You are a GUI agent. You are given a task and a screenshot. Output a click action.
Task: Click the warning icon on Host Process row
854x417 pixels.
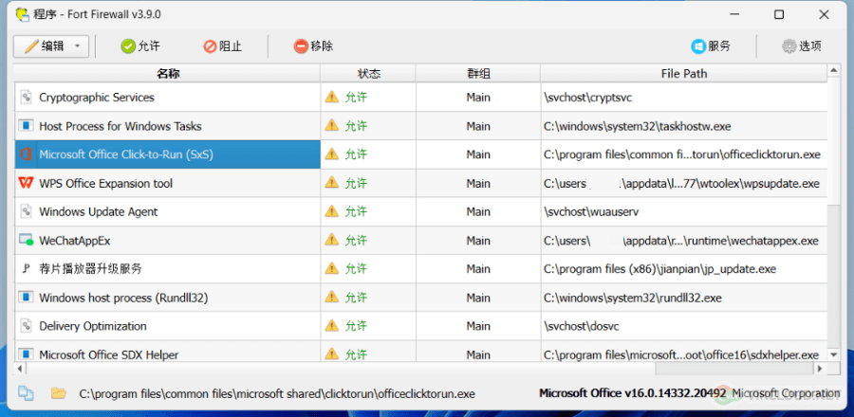coord(331,126)
